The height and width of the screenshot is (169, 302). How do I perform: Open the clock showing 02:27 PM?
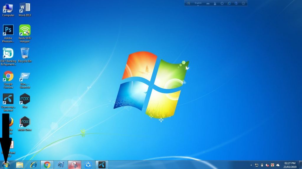[290, 165]
